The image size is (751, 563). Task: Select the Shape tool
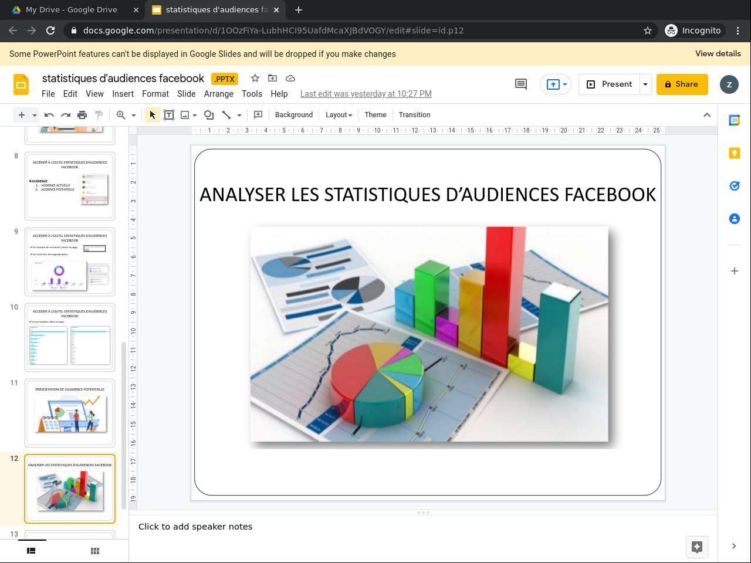[209, 115]
